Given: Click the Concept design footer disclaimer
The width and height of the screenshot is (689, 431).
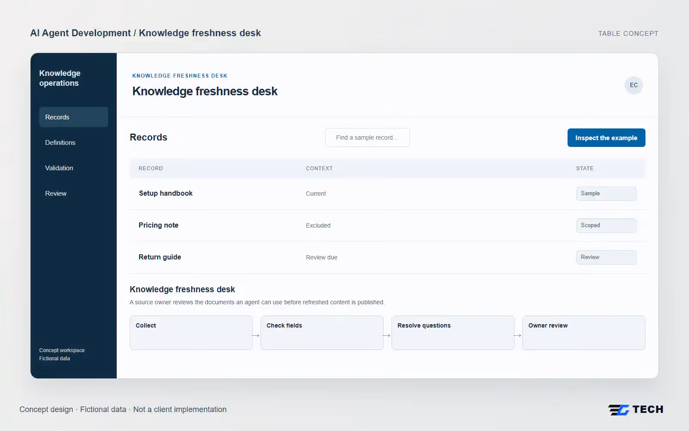Looking at the screenshot, I should pos(123,409).
